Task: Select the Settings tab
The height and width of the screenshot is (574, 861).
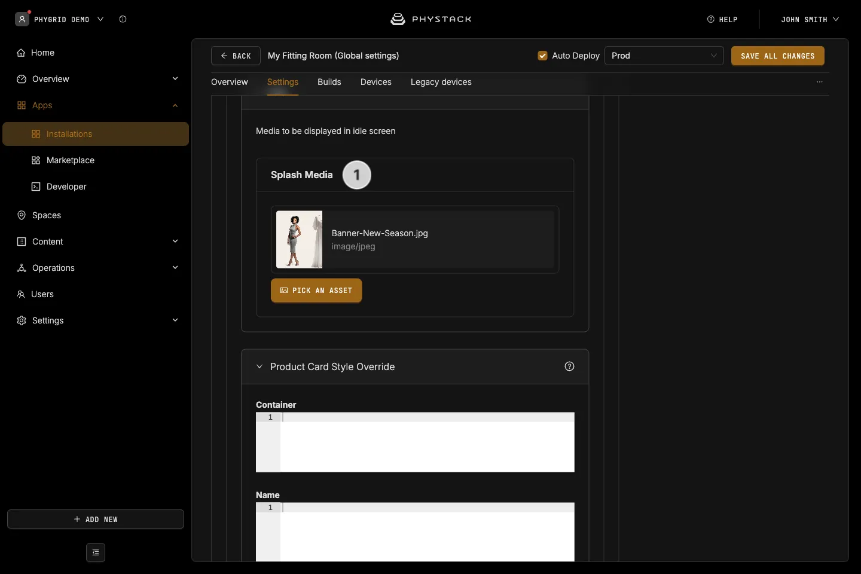Action: pyautogui.click(x=283, y=82)
